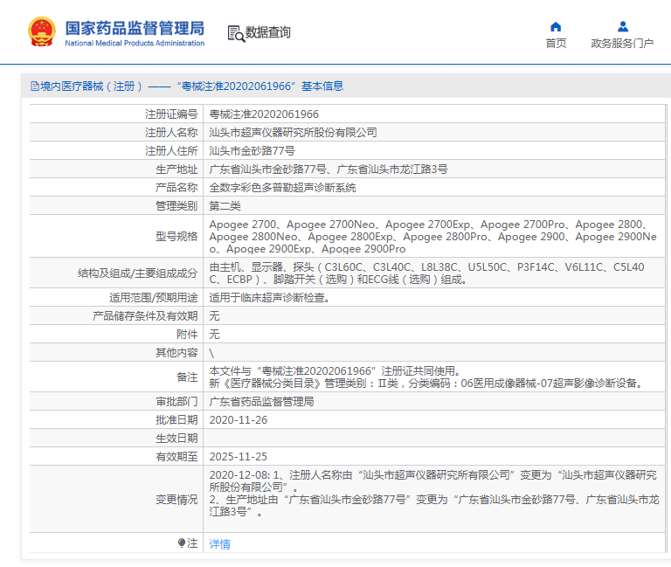The image size is (671, 567).
Task: Select 广东省药品监督管理局 approval department
Action: 261,402
